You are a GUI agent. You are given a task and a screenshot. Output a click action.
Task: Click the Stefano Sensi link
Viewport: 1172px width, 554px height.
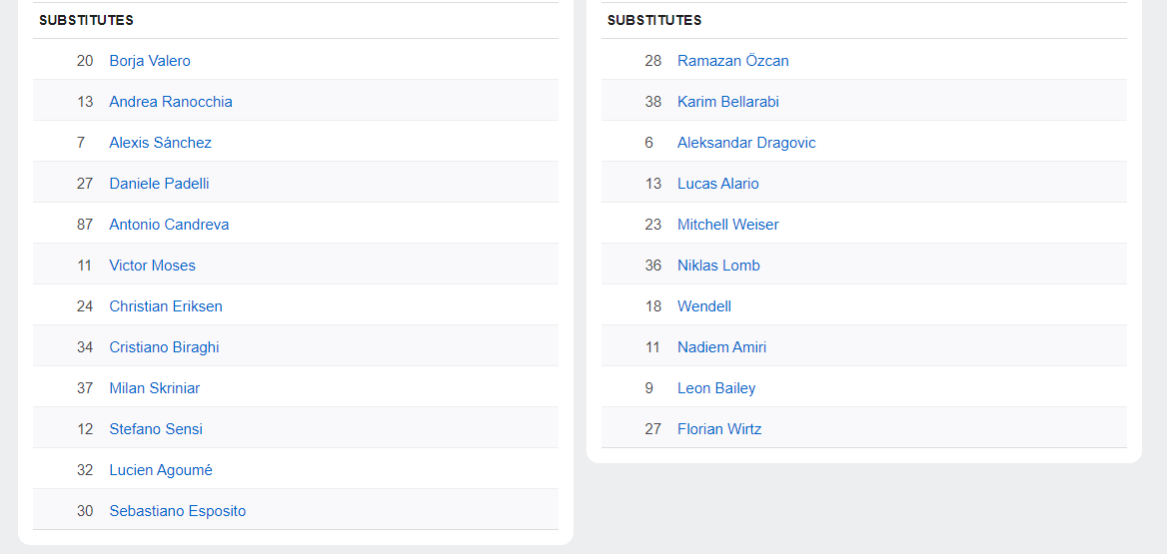[x=156, y=429]
